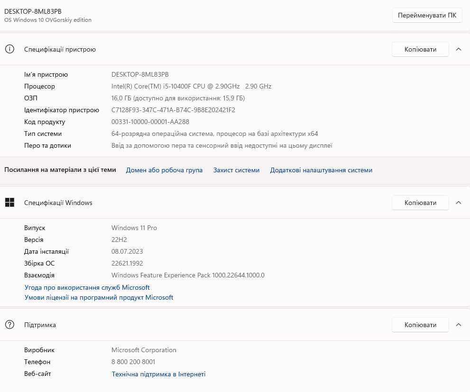Click the product code 00331-10000-00001-AA288
This screenshot has height=392, width=470.
coord(150,122)
